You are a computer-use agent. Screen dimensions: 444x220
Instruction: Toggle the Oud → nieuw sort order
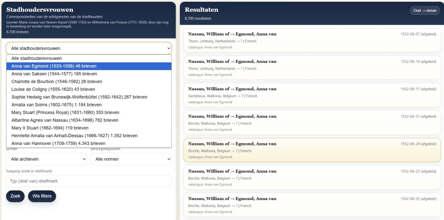424,10
